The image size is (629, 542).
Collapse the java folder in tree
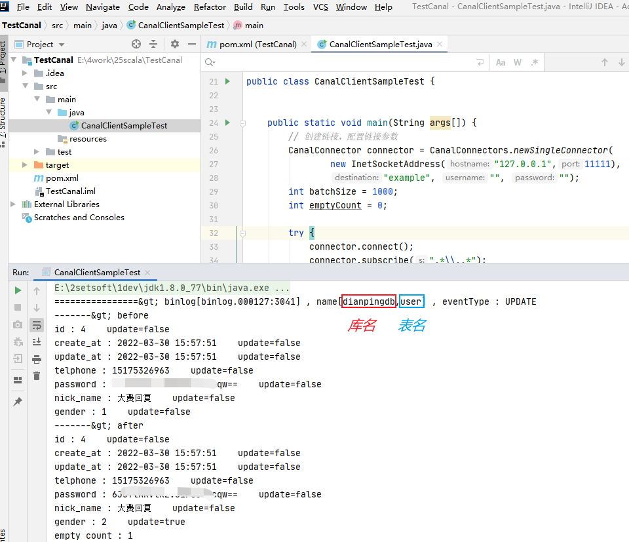(x=49, y=112)
